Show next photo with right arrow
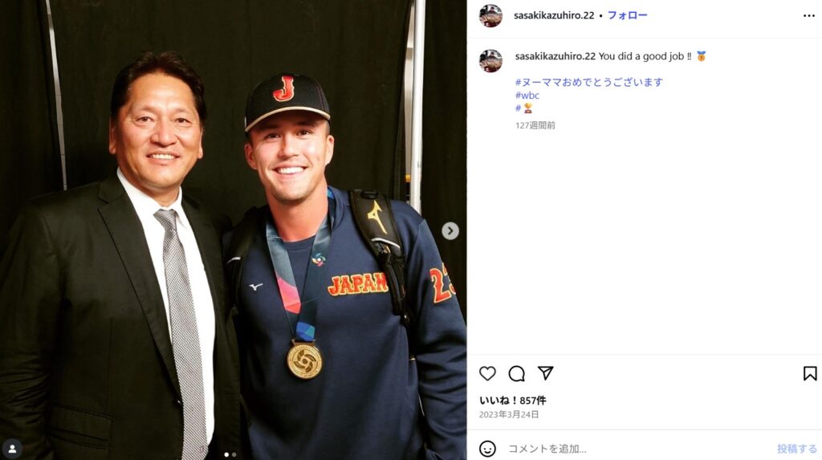The width and height of the screenshot is (822, 460). click(450, 230)
